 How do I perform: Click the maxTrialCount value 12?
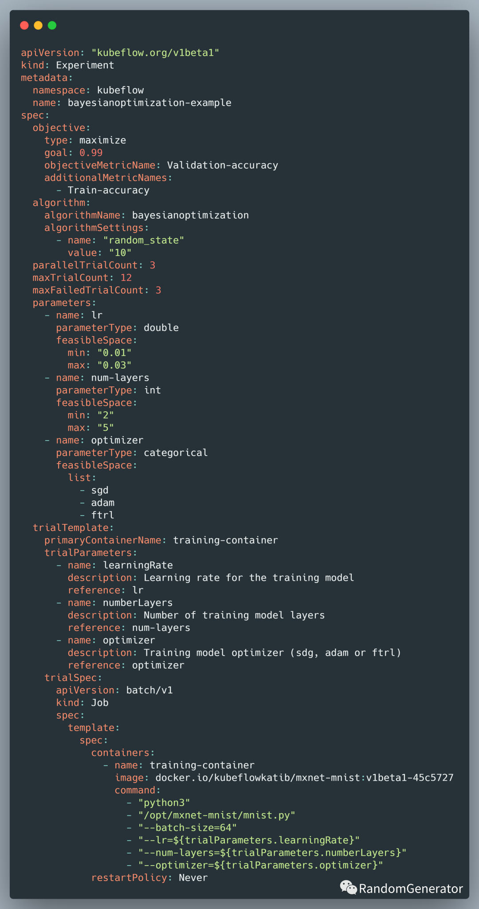pos(126,278)
